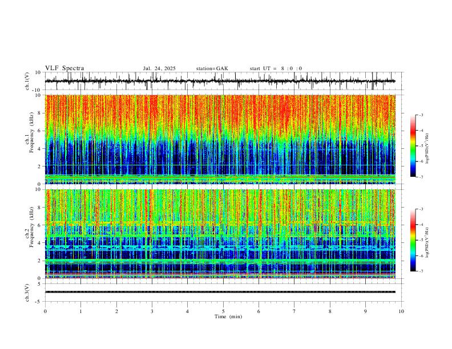Screen dimensions: 452x349
Task: Click the "log(PSD)" label beside ch.2 color bar
Action: tap(427, 242)
